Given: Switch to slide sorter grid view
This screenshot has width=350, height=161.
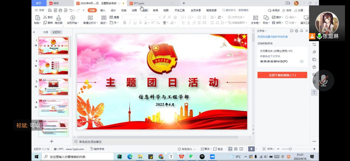Looking at the screenshot, I should 236,149.
